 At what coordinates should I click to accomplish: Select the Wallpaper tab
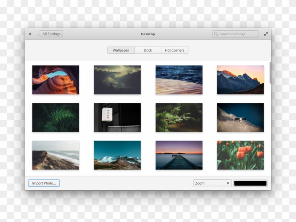pos(121,50)
